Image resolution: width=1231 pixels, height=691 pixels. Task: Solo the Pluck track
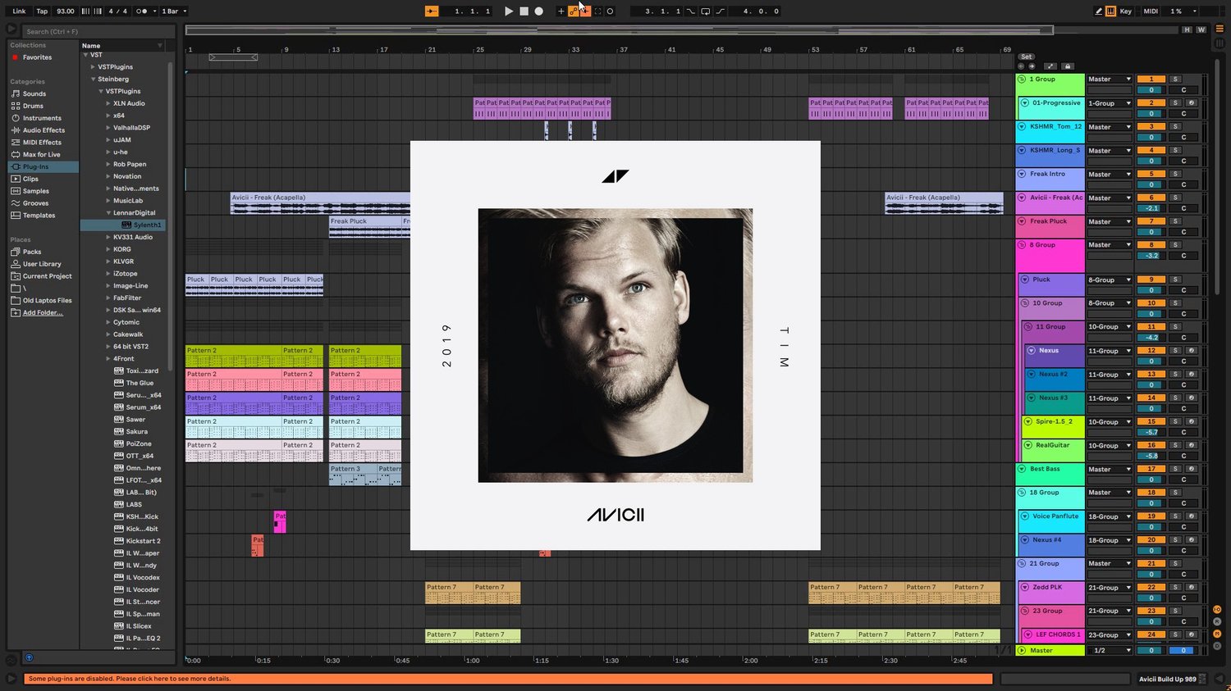(x=1175, y=280)
